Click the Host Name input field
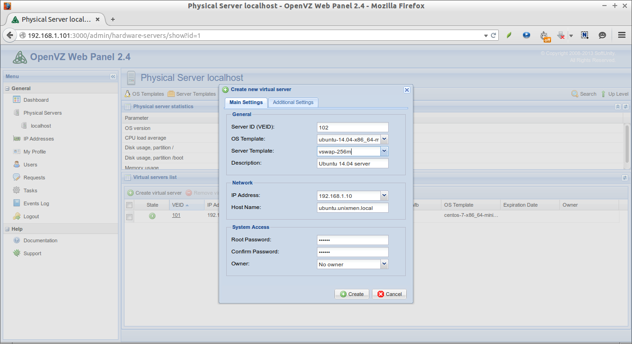Screen dimensions: 632x344 tap(353, 208)
